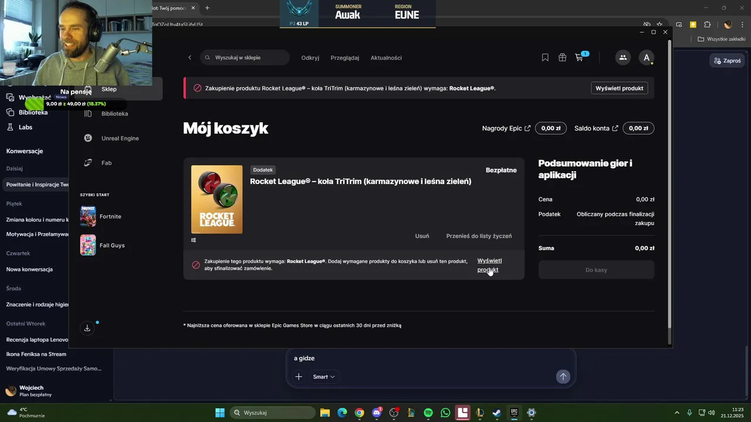Screen dimensions: 751x422
Task: Click the taskbar Wyszukaj search box
Action: (273, 413)
